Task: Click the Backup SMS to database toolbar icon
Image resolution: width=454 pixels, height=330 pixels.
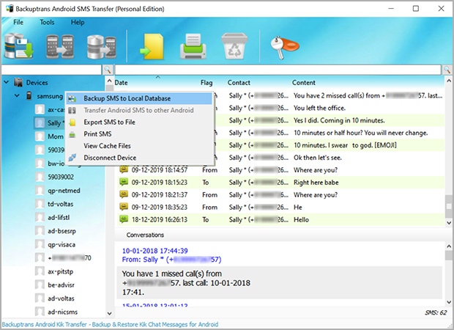Action: tap(19, 46)
